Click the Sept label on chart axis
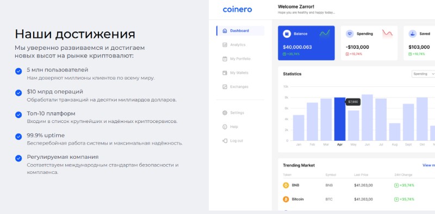This screenshot has height=214, width=435. (408, 145)
